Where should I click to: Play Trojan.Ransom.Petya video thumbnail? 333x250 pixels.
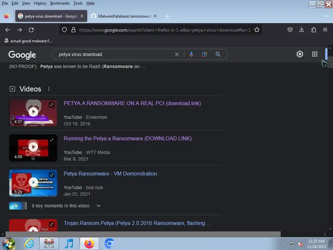[x=33, y=225]
